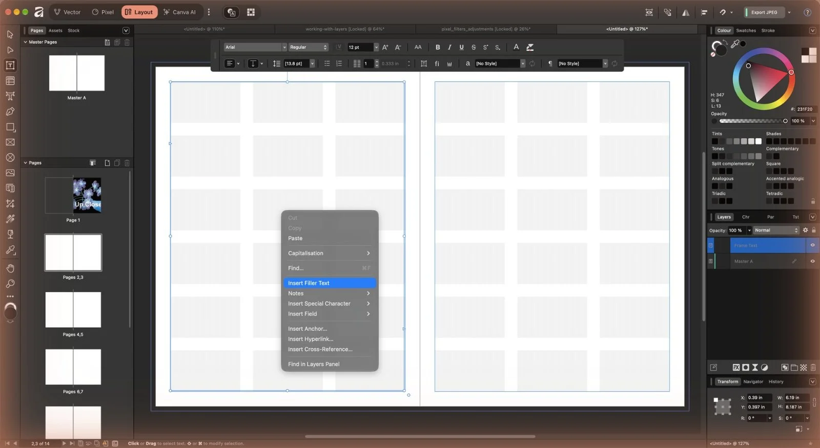820x448 pixels.
Task: Select the Zoom tool
Action: click(10, 284)
